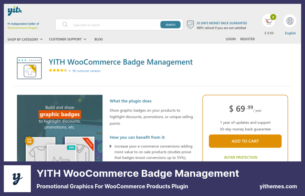Click the 1 year of updates and support line
Screen dimensions: 305x196
coord(245,123)
